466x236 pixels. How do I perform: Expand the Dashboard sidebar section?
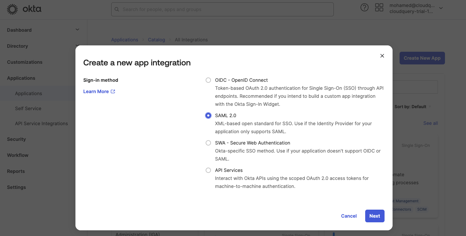pyautogui.click(x=77, y=30)
